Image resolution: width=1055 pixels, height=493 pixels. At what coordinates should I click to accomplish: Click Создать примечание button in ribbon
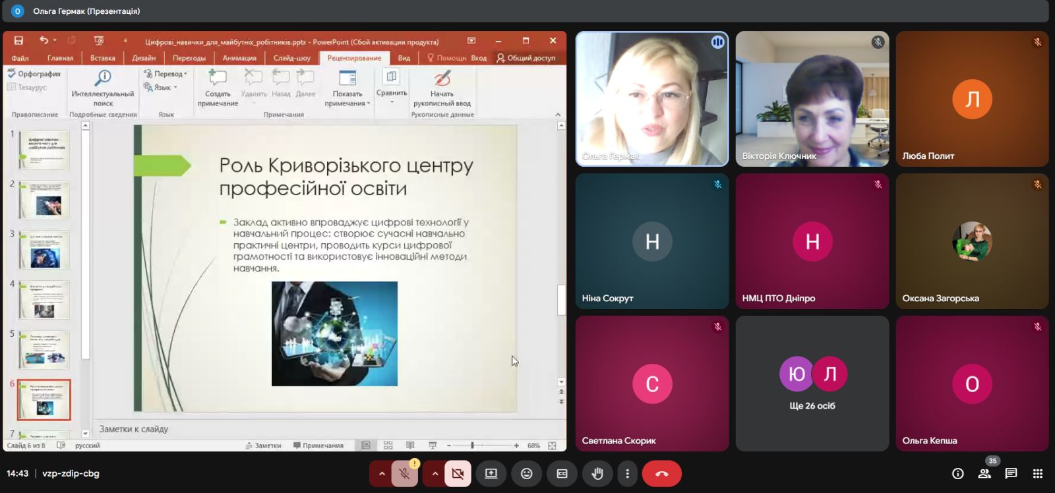pos(218,88)
